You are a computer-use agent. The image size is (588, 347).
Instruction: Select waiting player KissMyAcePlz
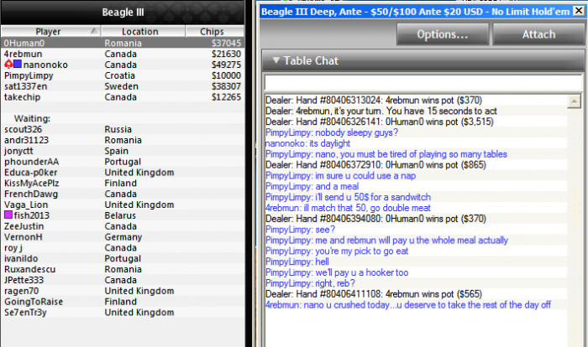tap(123, 183)
